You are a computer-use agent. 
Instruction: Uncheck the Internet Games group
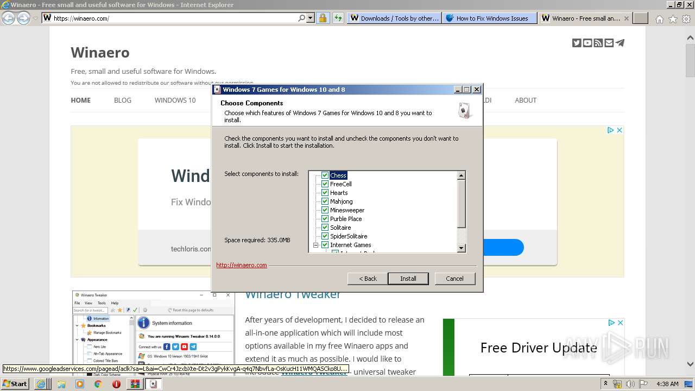[x=325, y=245]
